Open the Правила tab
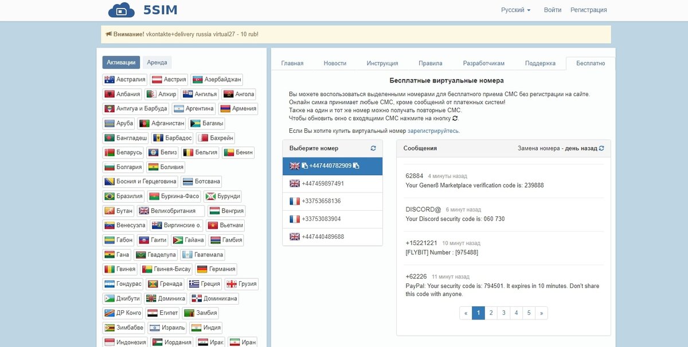This screenshot has width=688, height=347. click(431, 64)
